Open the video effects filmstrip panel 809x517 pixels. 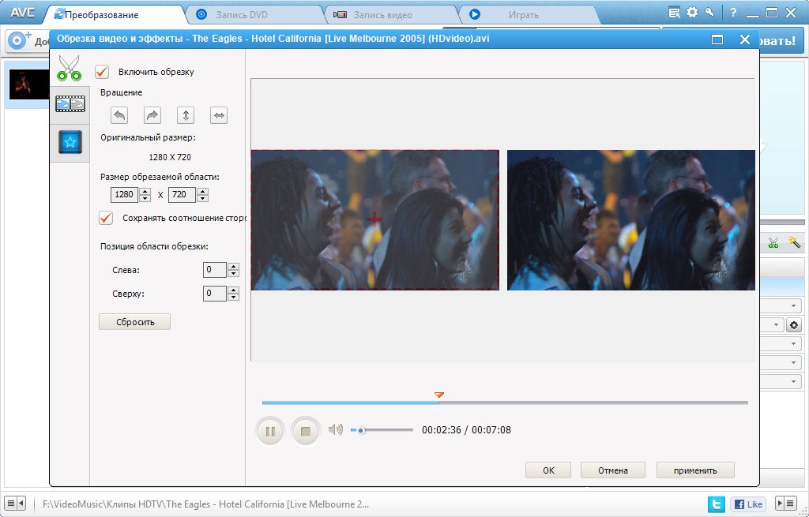coord(70,104)
